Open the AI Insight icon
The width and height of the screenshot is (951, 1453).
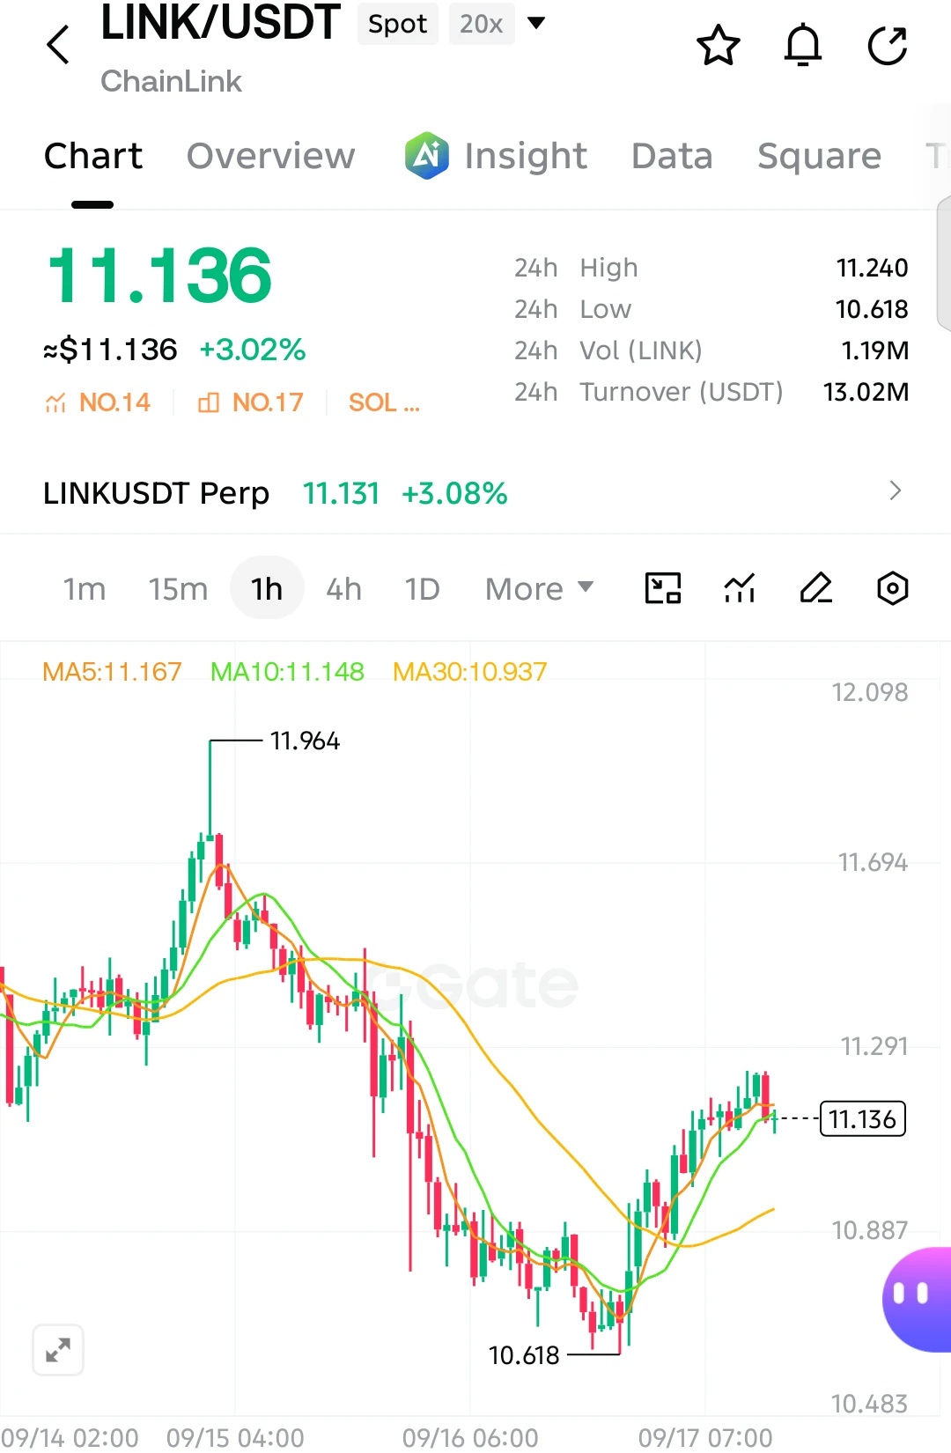click(x=427, y=156)
